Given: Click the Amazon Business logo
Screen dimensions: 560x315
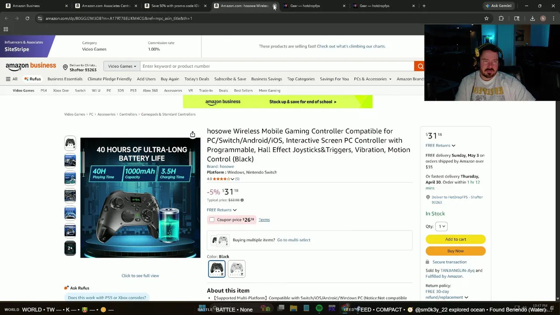Looking at the screenshot, I should point(31,66).
